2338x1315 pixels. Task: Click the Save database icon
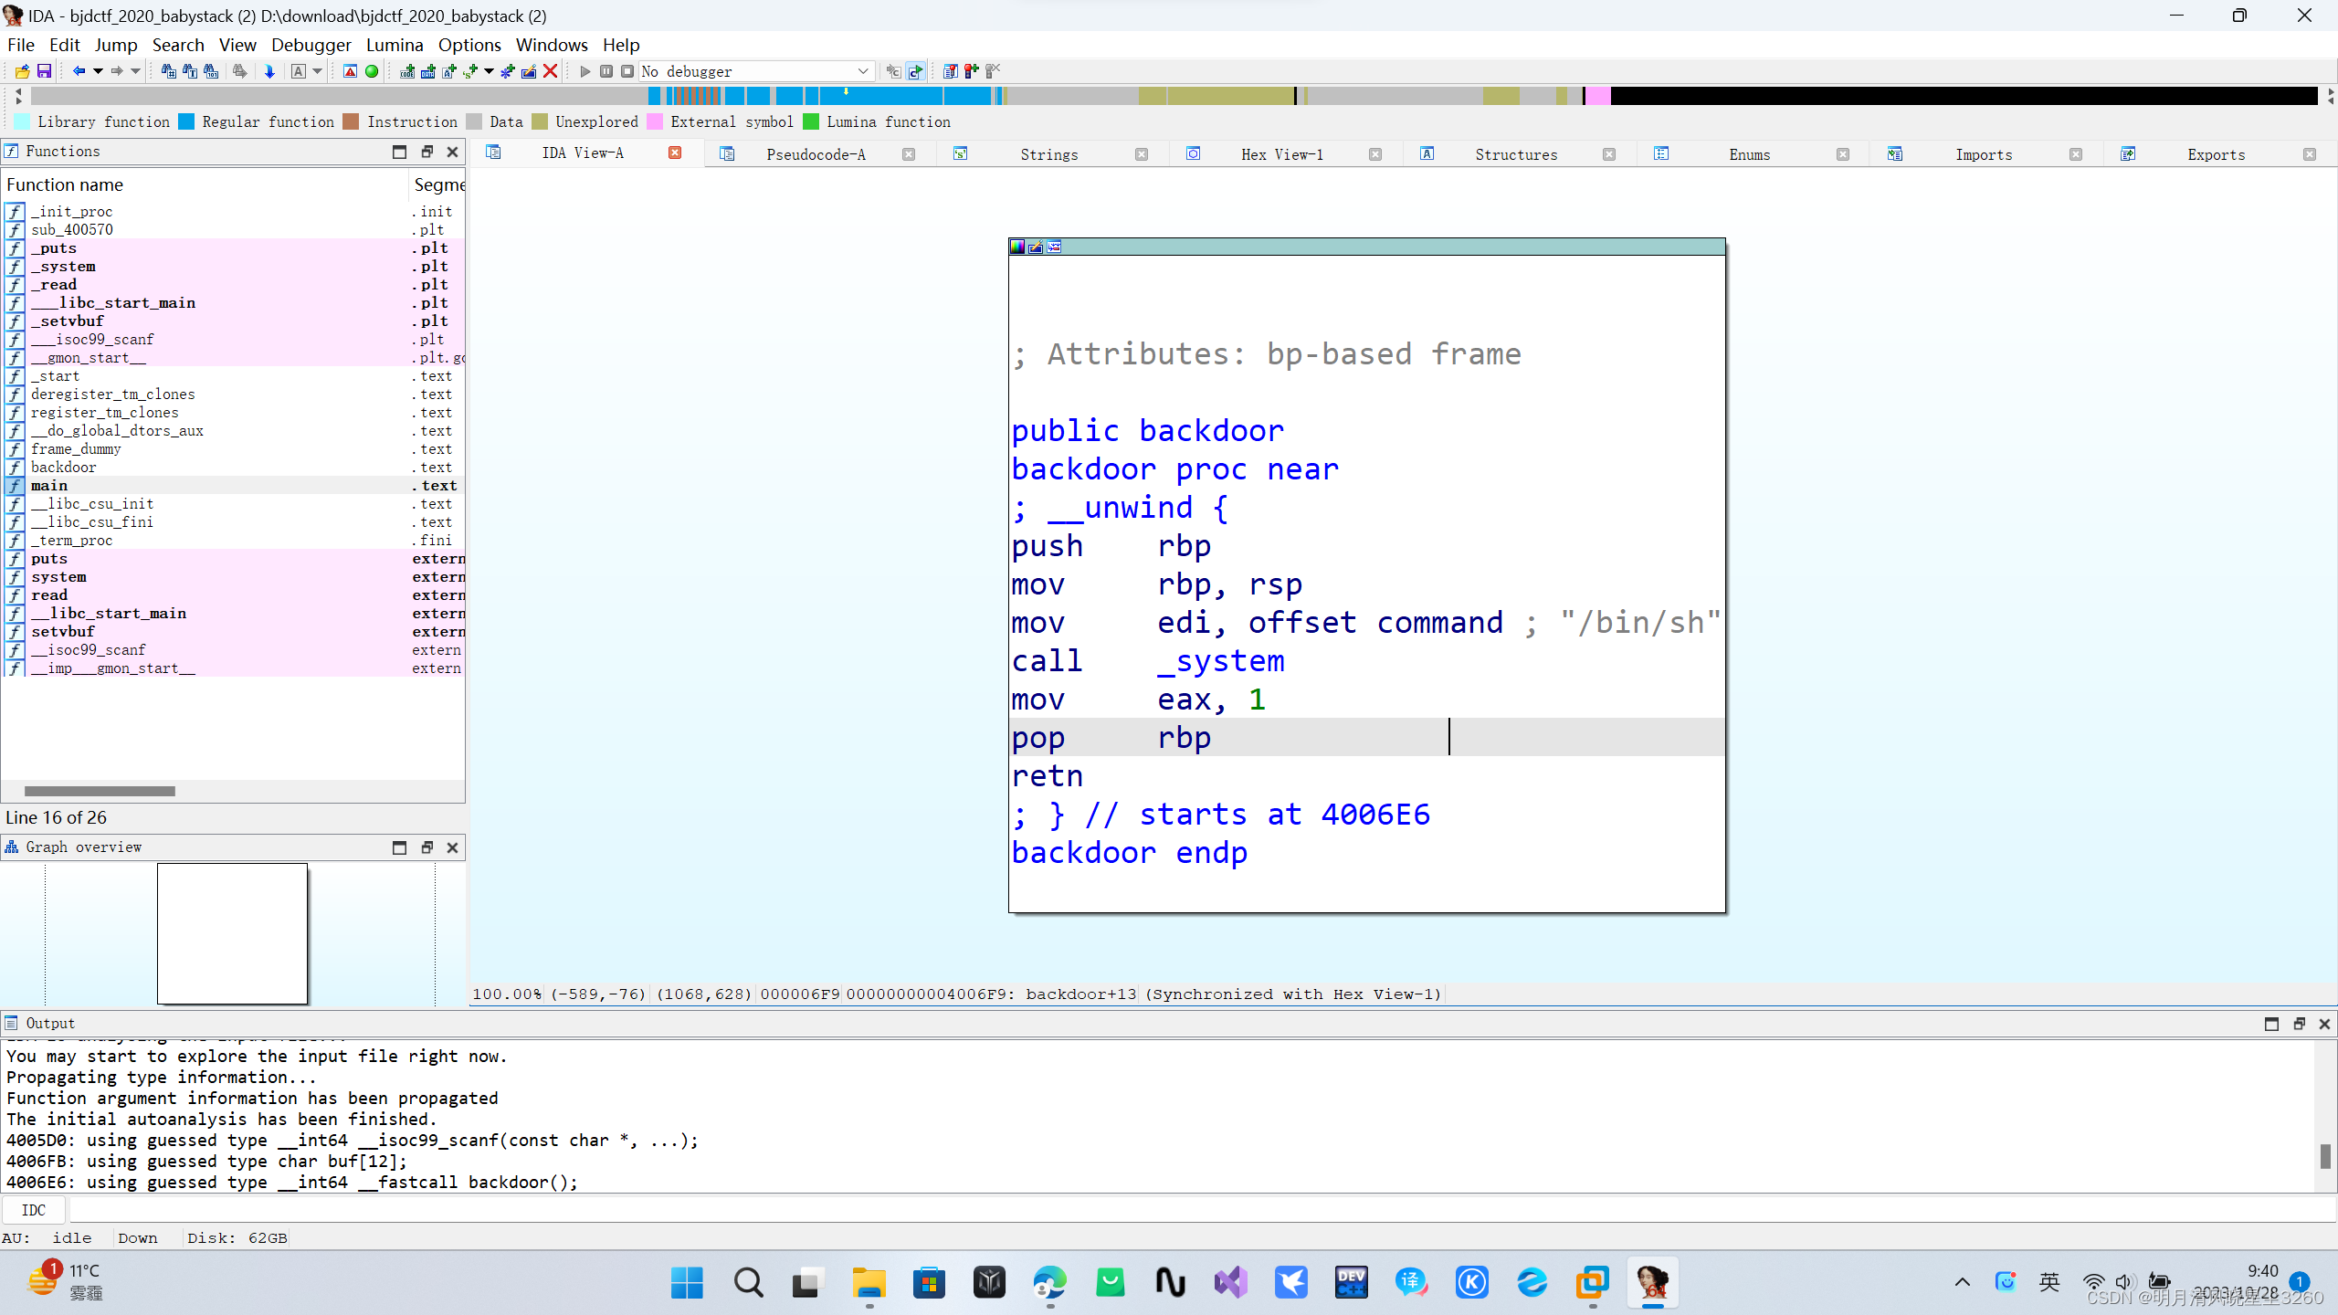(x=44, y=71)
